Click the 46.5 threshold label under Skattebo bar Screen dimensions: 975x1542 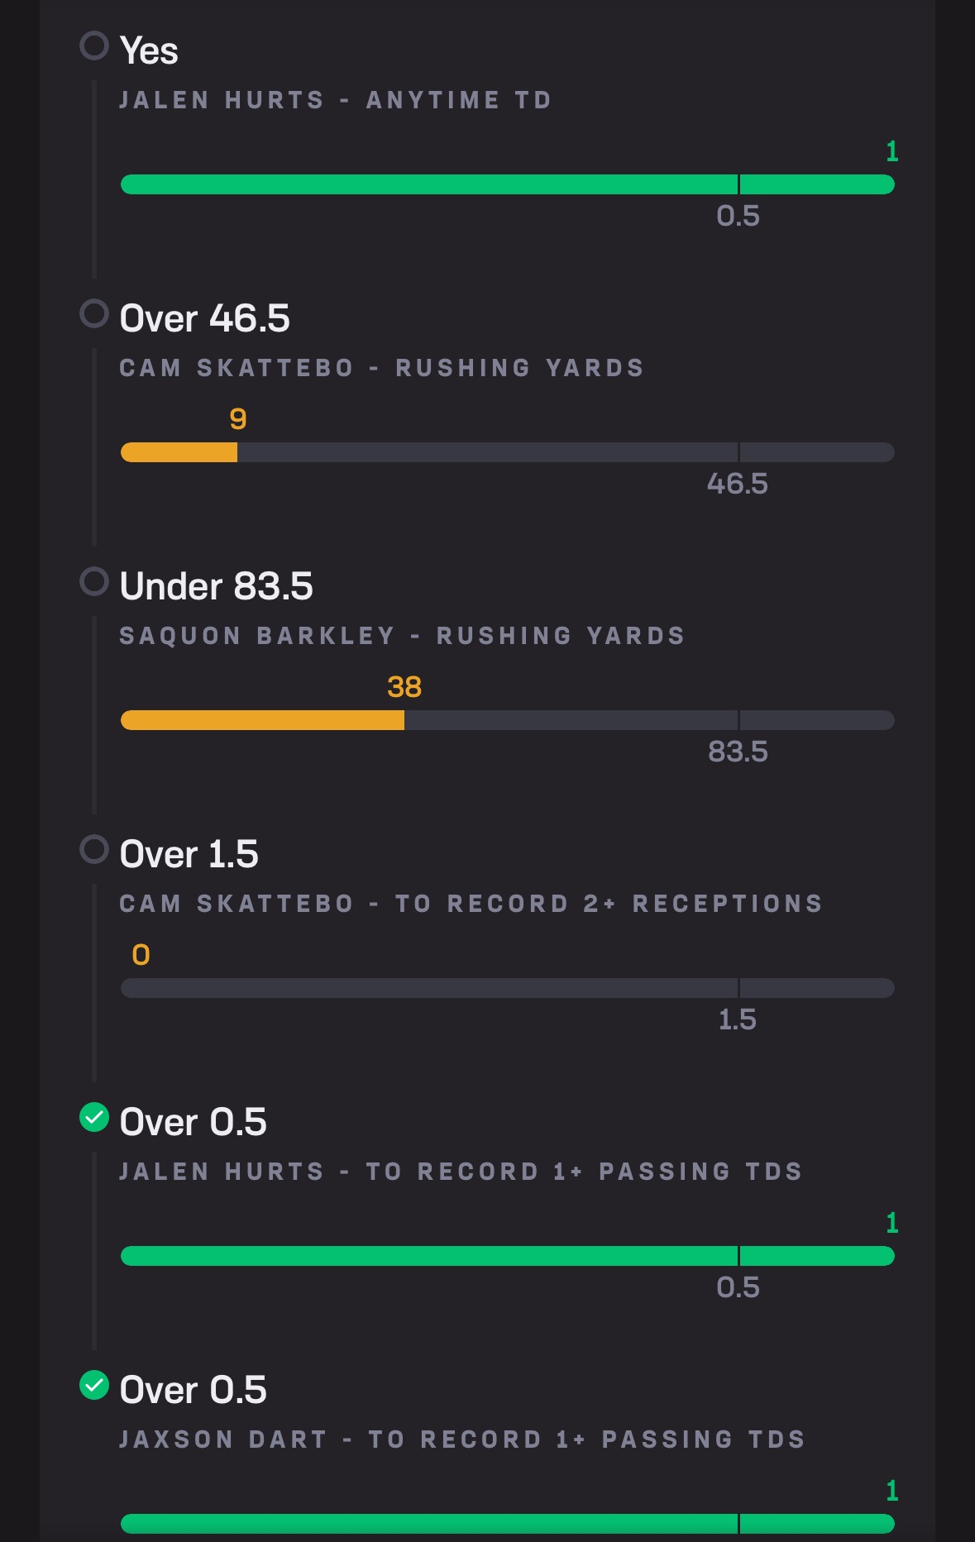(x=738, y=484)
